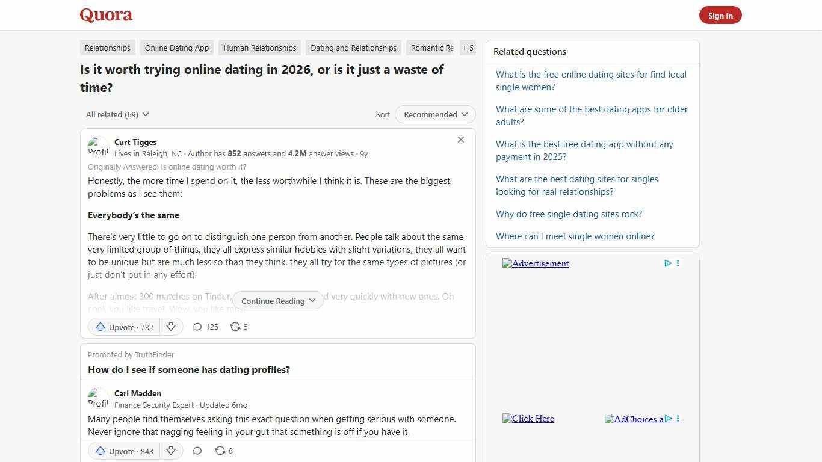Image resolution: width=822 pixels, height=462 pixels.
Task: Open the Recommended sort dropdown
Action: pos(434,114)
